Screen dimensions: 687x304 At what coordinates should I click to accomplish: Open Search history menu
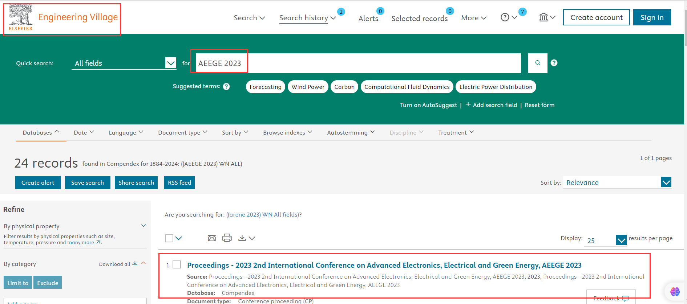point(307,18)
